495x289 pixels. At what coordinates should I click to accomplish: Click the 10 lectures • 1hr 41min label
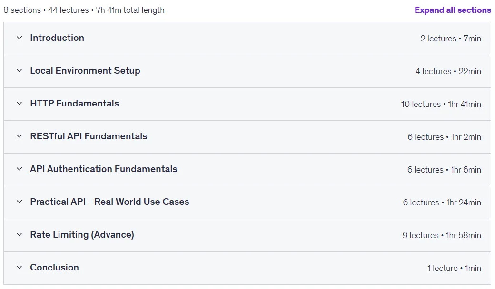441,104
